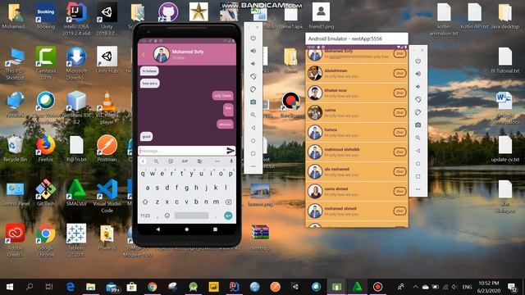The height and width of the screenshot is (295, 525).
Task: Open Task View from taskbar
Action: pos(49,287)
